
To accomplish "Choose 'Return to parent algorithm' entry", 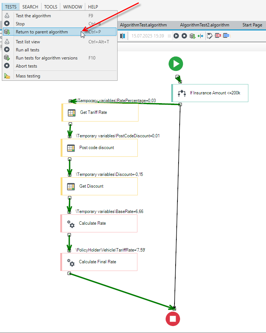I will (60, 32).
